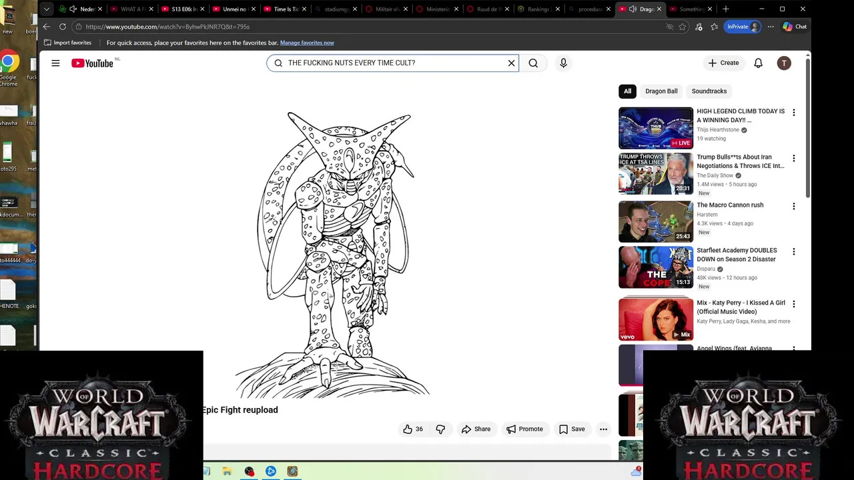Click the 'Manage favorites now' link
The image size is (854, 480).
tap(307, 43)
